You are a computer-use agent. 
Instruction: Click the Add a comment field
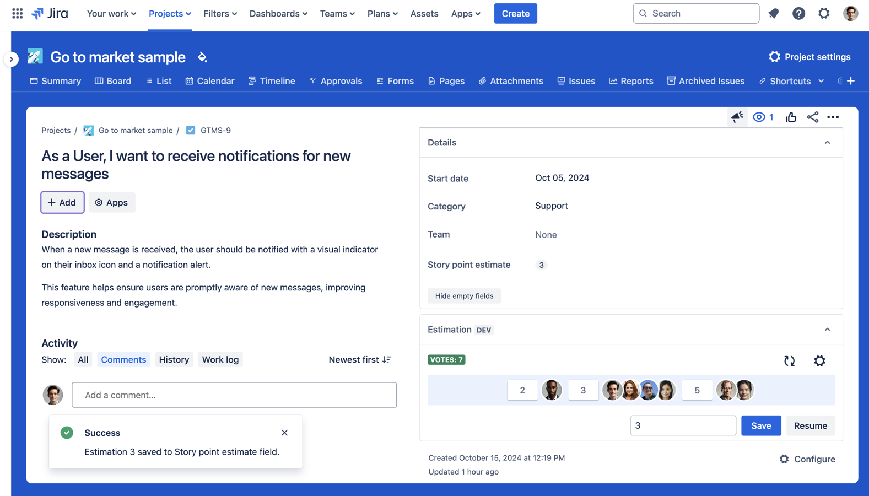(234, 395)
